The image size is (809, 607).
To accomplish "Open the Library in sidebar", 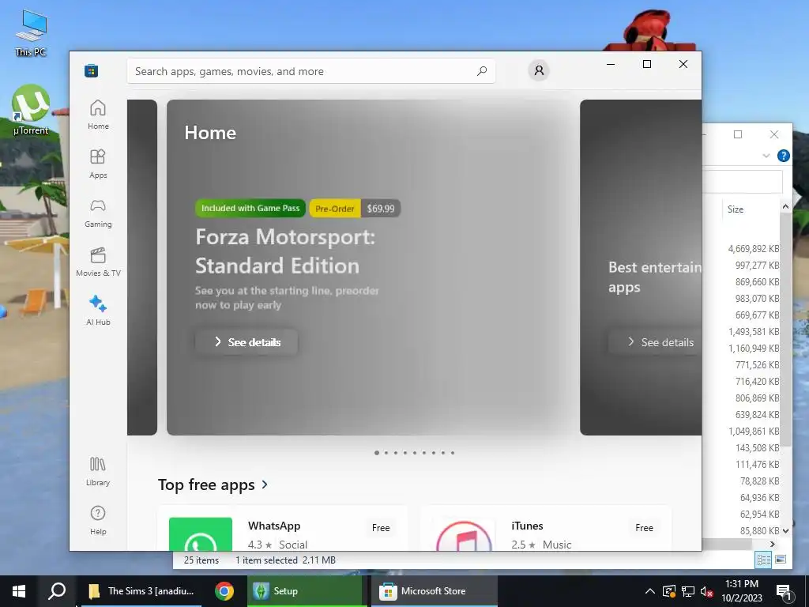I will click(98, 471).
